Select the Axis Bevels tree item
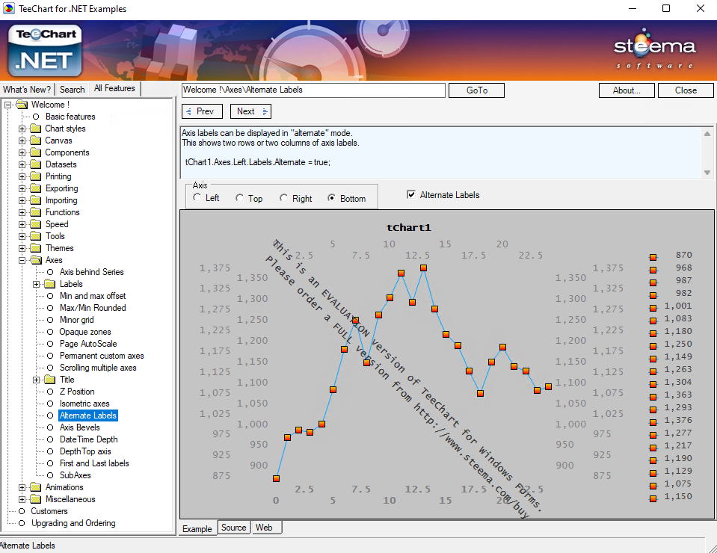Screen dimensions: 717x553 click(79, 427)
